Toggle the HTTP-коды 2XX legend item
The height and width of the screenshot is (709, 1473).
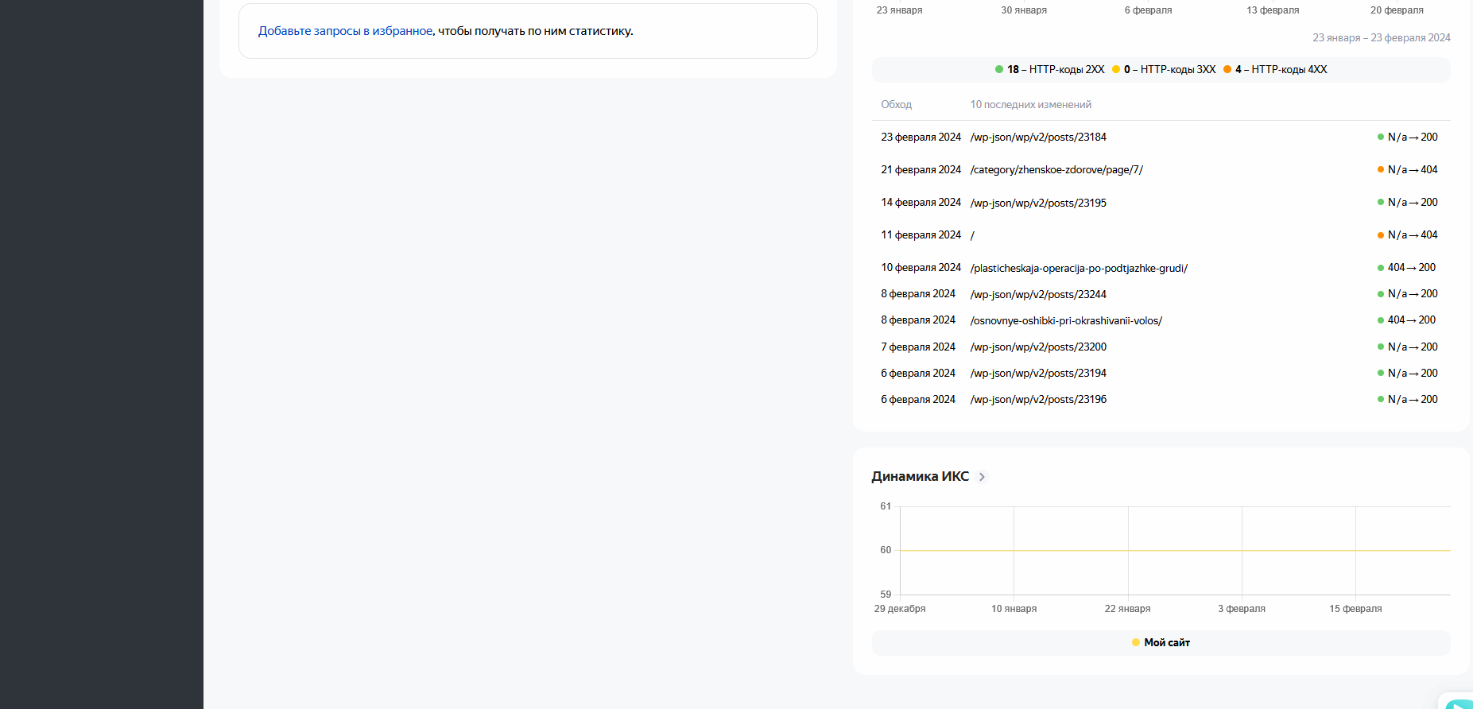coord(1049,69)
